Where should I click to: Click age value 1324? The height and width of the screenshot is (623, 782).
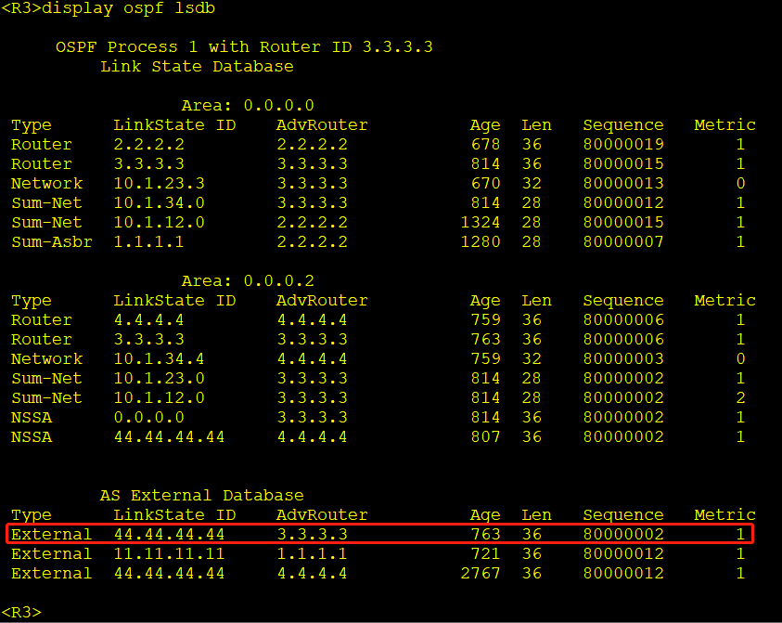(x=481, y=222)
